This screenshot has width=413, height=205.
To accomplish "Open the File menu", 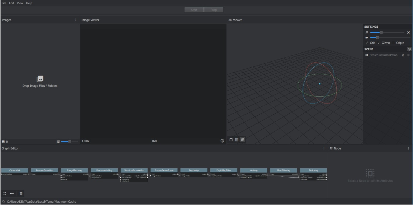I will coord(4,3).
